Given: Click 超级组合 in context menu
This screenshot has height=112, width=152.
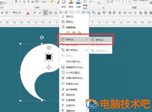Looking at the screenshot, I should pyautogui.click(x=74, y=95).
